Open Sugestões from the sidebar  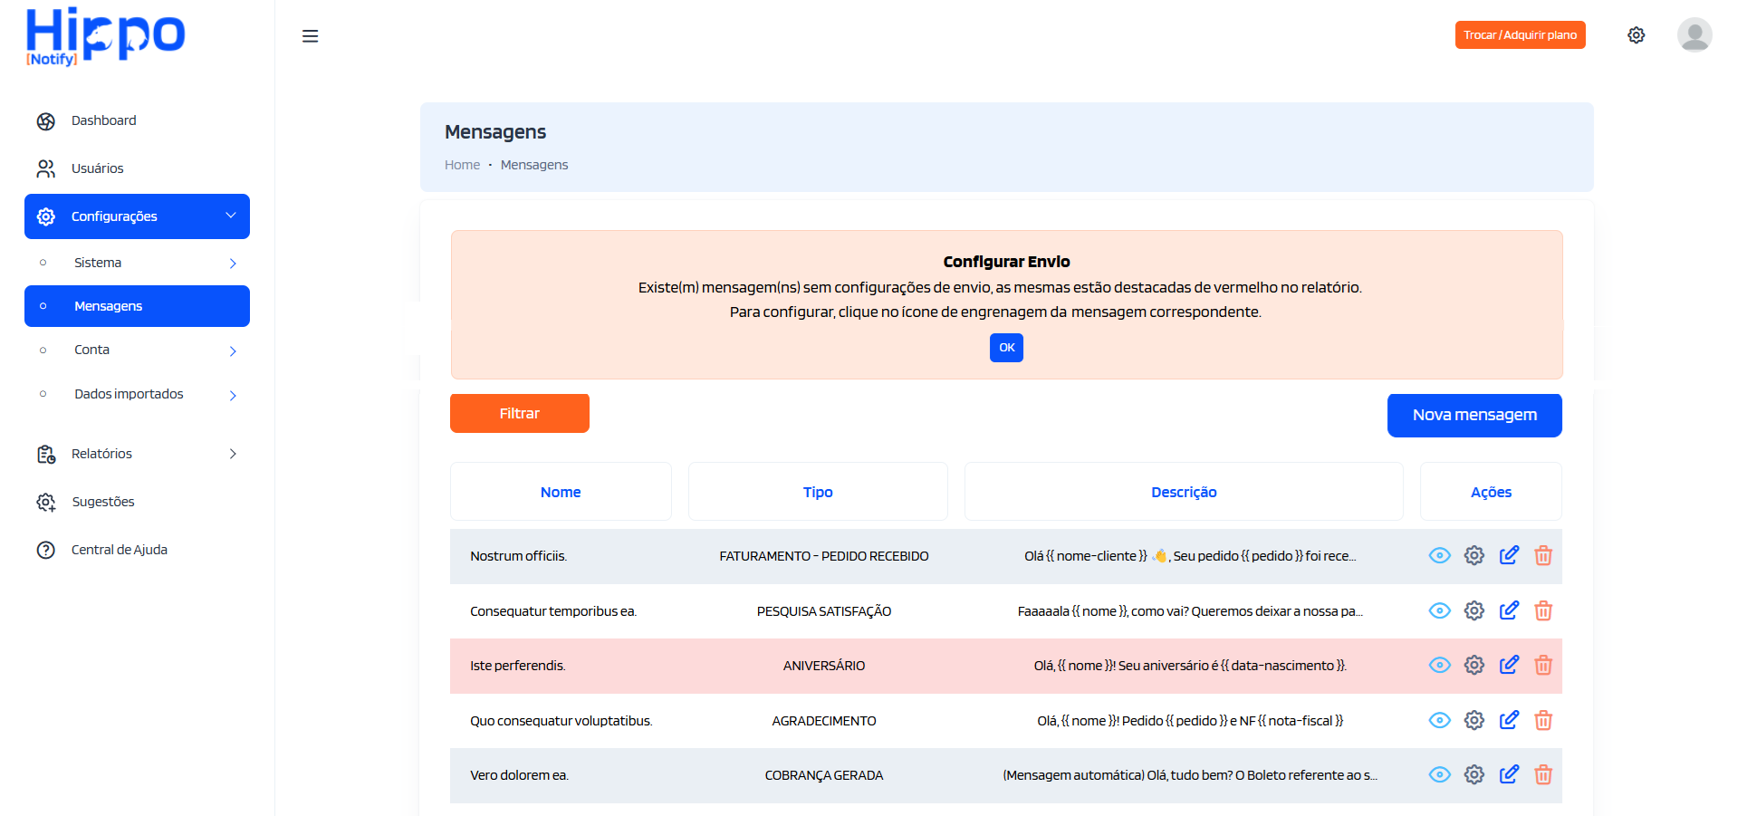tap(103, 502)
